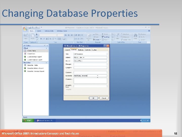Image resolution: width=182 pixels, height=137 pixels.
Task: Click the Find binoculars button
Action: (x=135, y=36)
